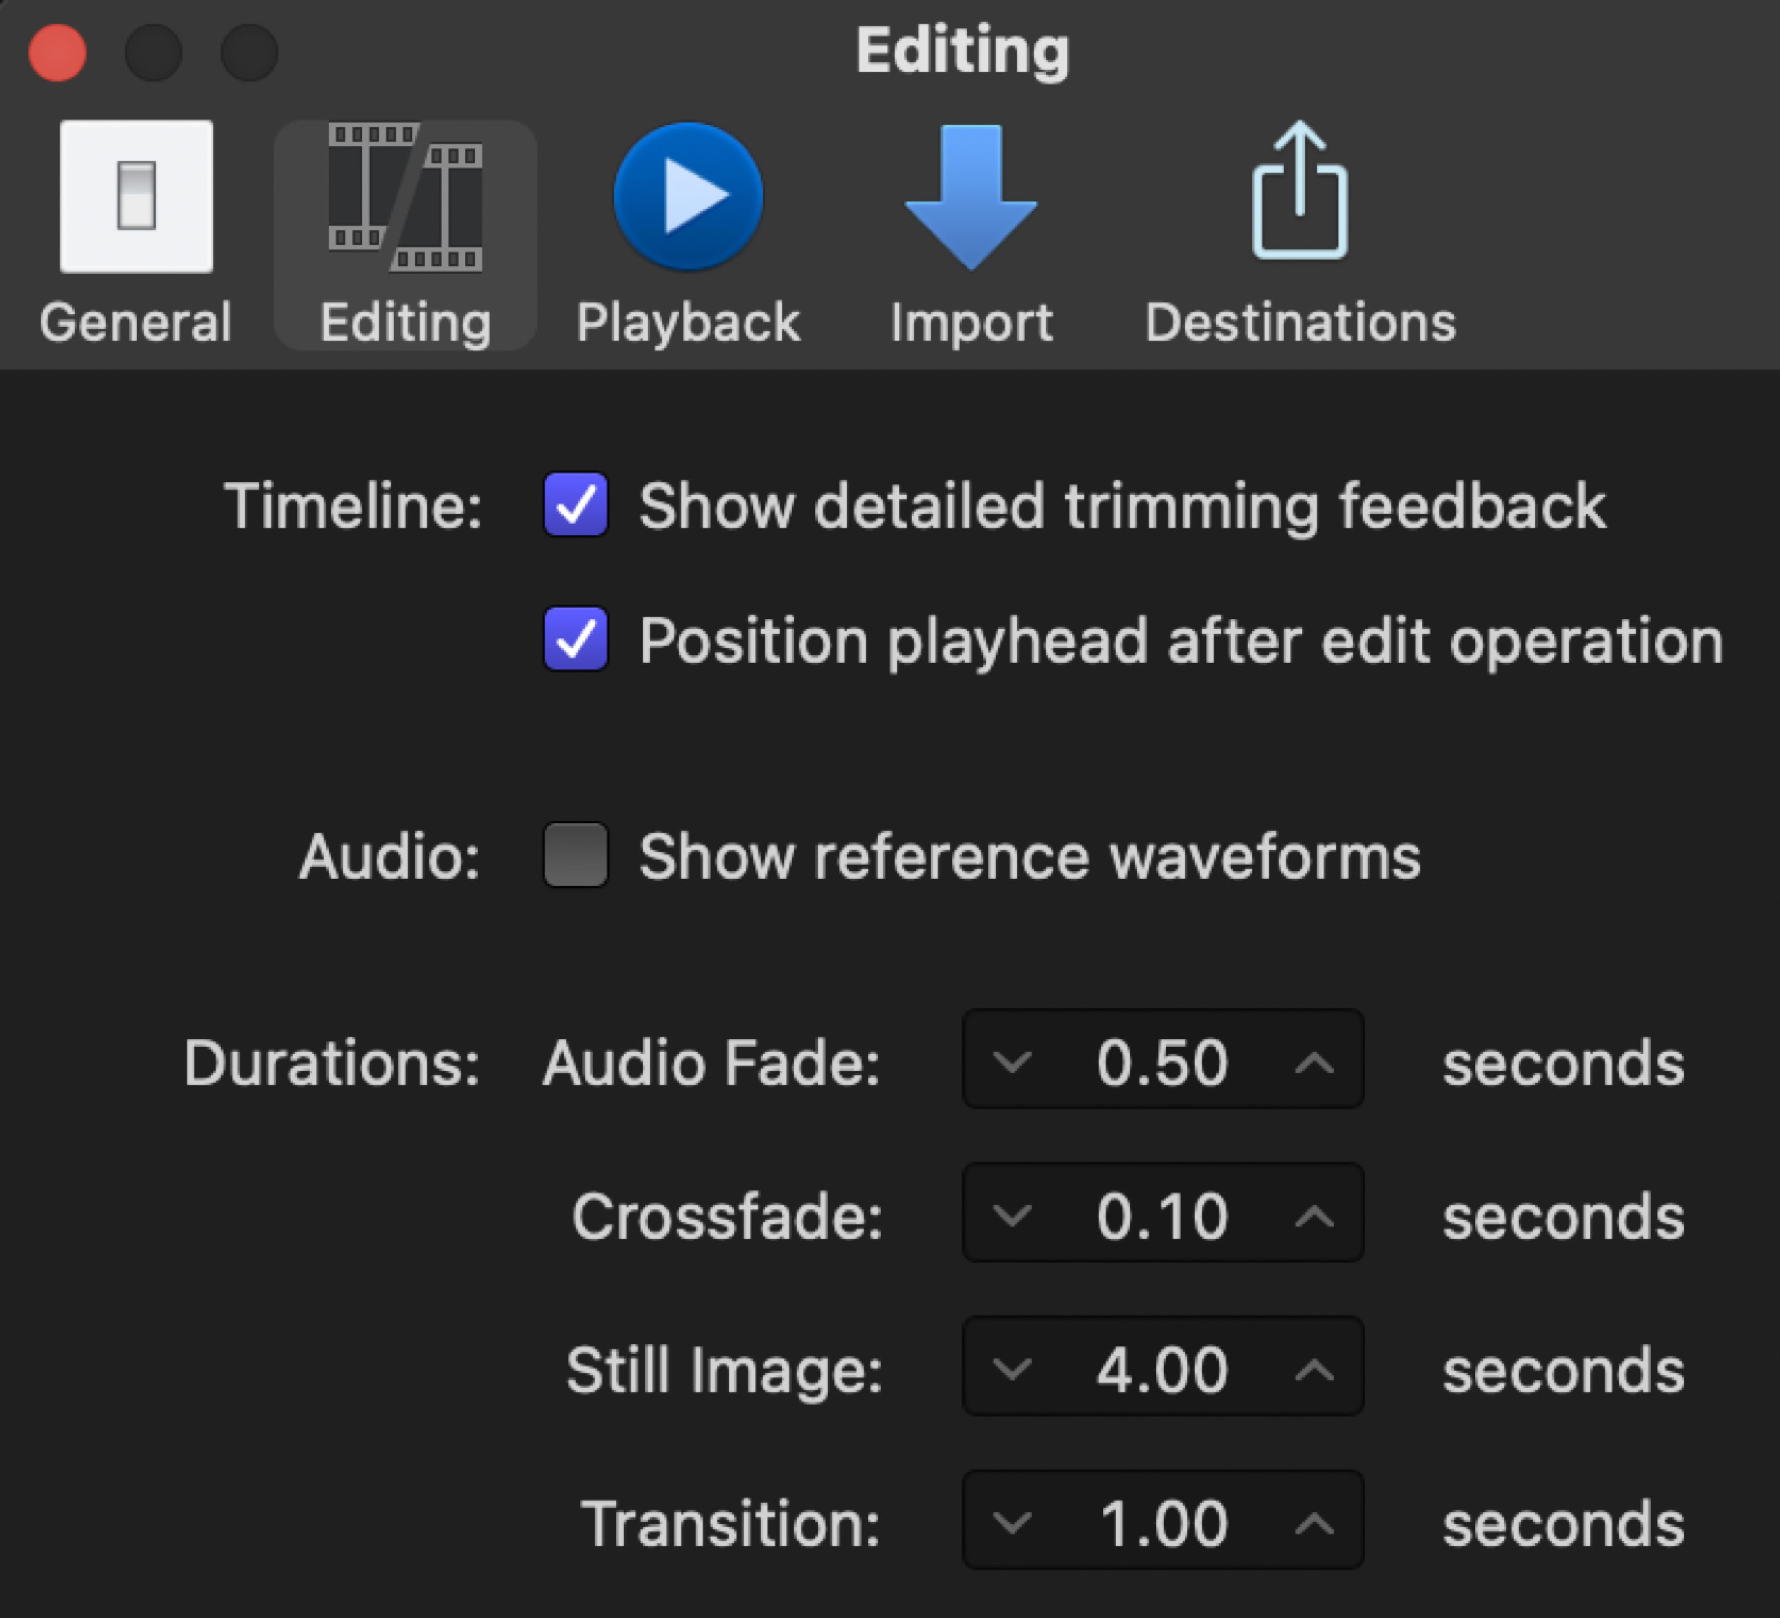Image resolution: width=1780 pixels, height=1618 pixels.
Task: Decrease Still Image duration down chevron
Action: click(x=1012, y=1369)
